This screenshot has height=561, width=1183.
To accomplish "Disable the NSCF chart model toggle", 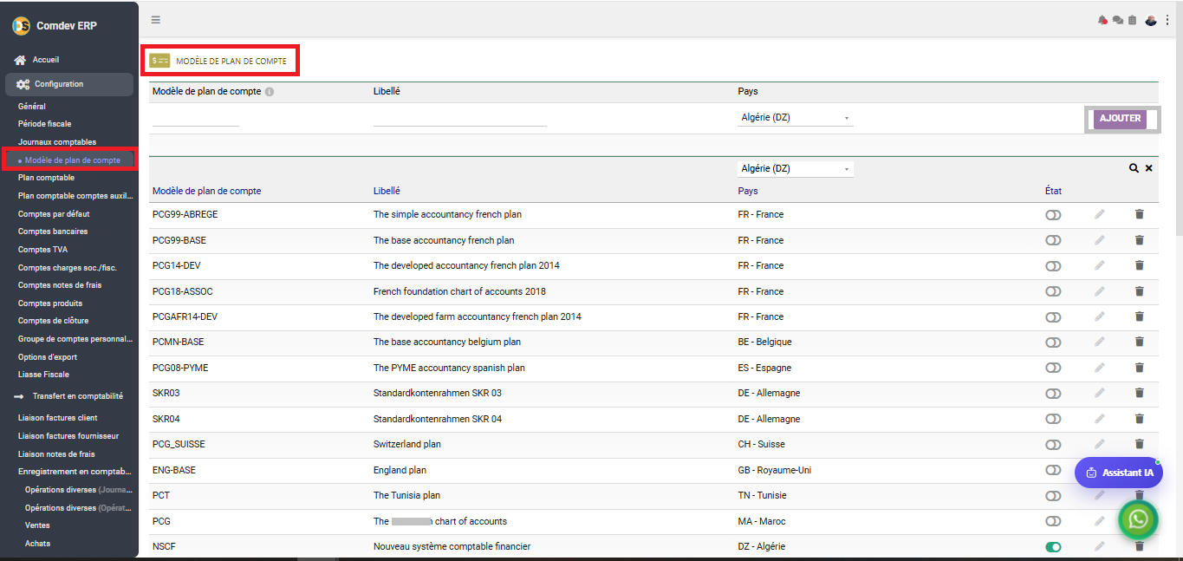I will point(1053,546).
